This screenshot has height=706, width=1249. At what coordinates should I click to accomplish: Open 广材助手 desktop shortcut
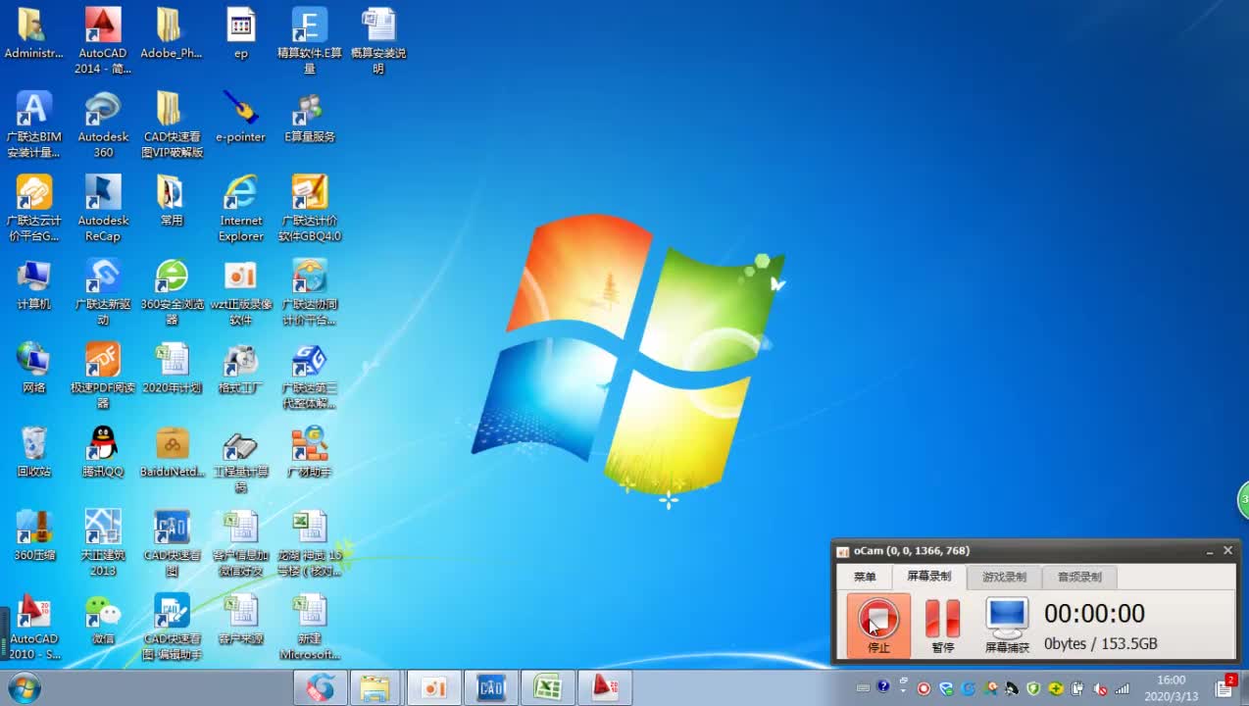click(310, 451)
